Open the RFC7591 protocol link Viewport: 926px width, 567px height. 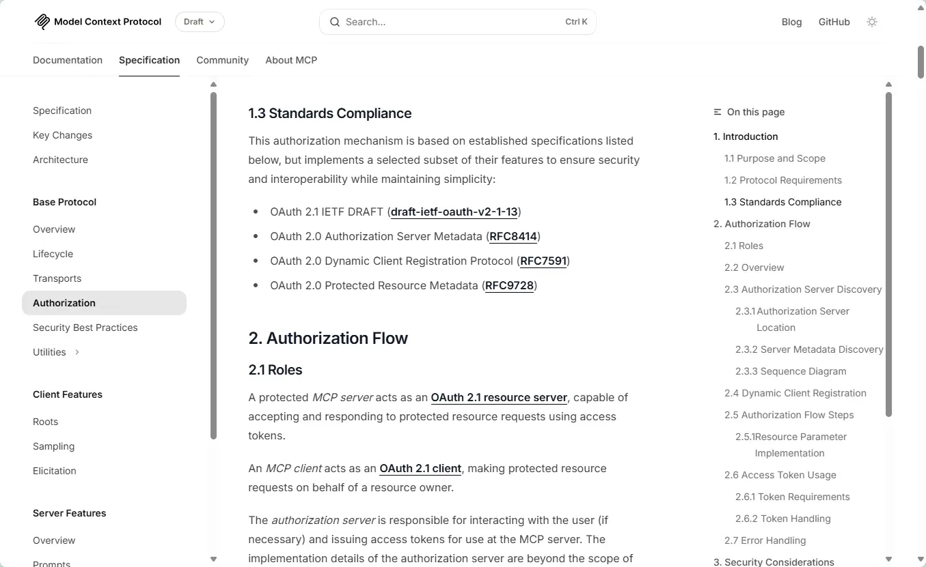tap(543, 261)
